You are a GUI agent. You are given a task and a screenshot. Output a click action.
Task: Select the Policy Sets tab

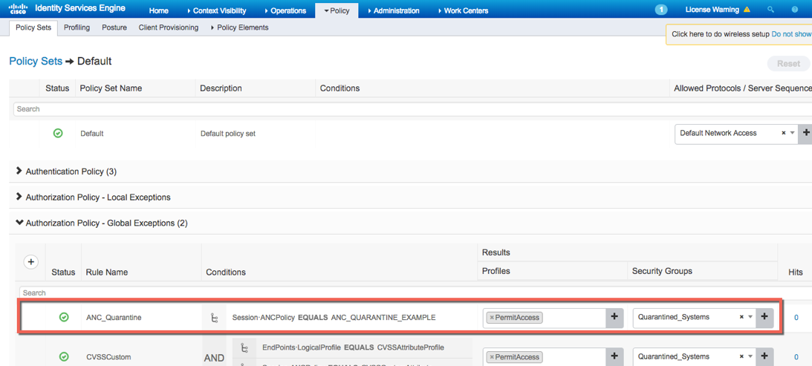pos(33,28)
